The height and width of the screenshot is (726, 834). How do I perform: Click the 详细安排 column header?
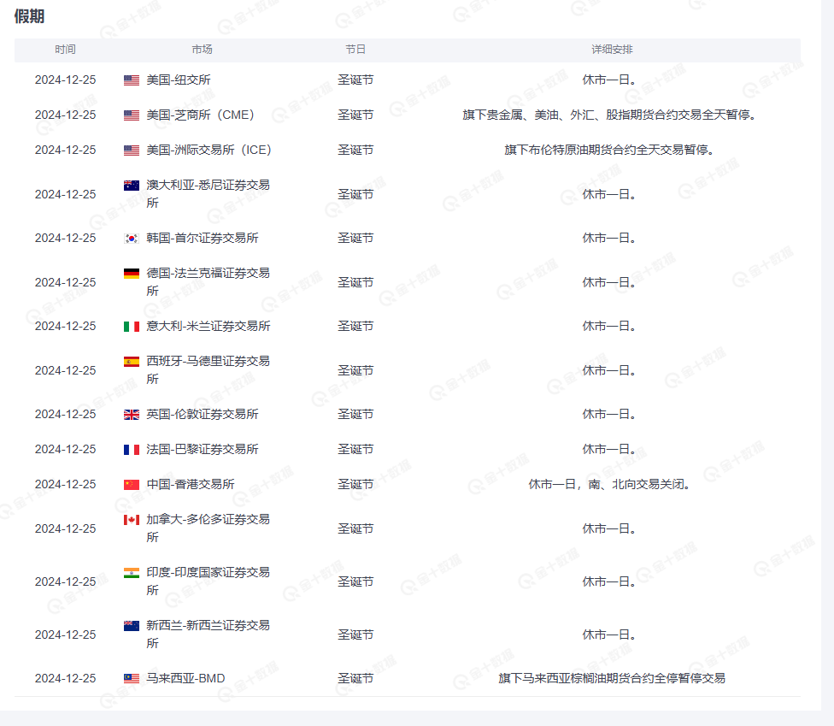click(x=607, y=50)
